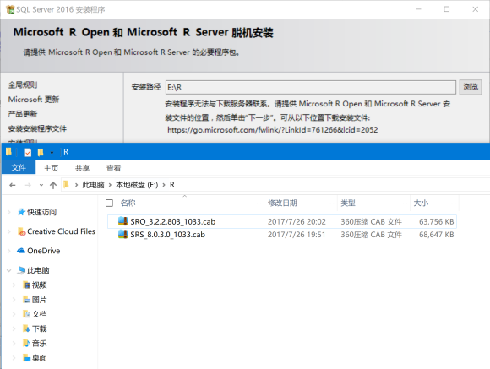Go back using the Explorer back arrow
Viewport: 490px width, 369px height.
[13, 185]
